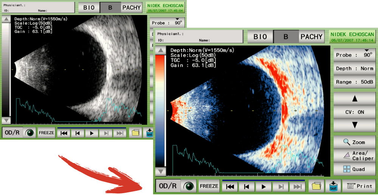This screenshot has width=378, height=195.
Task: Step forward one frame in back window
Action: (105, 133)
